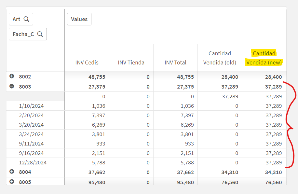Screen dimensions: 298x194
Task: Click the Values button
Action: tap(79, 19)
